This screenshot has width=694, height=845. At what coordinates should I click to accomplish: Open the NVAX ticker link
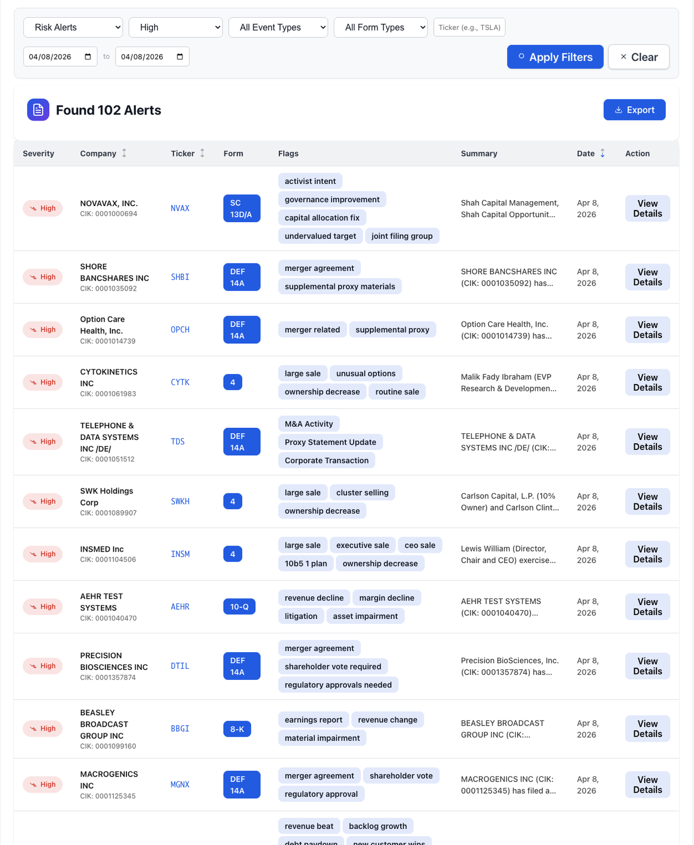coord(180,208)
